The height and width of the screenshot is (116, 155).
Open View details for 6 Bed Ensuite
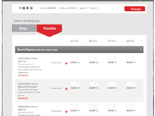(x=23, y=75)
